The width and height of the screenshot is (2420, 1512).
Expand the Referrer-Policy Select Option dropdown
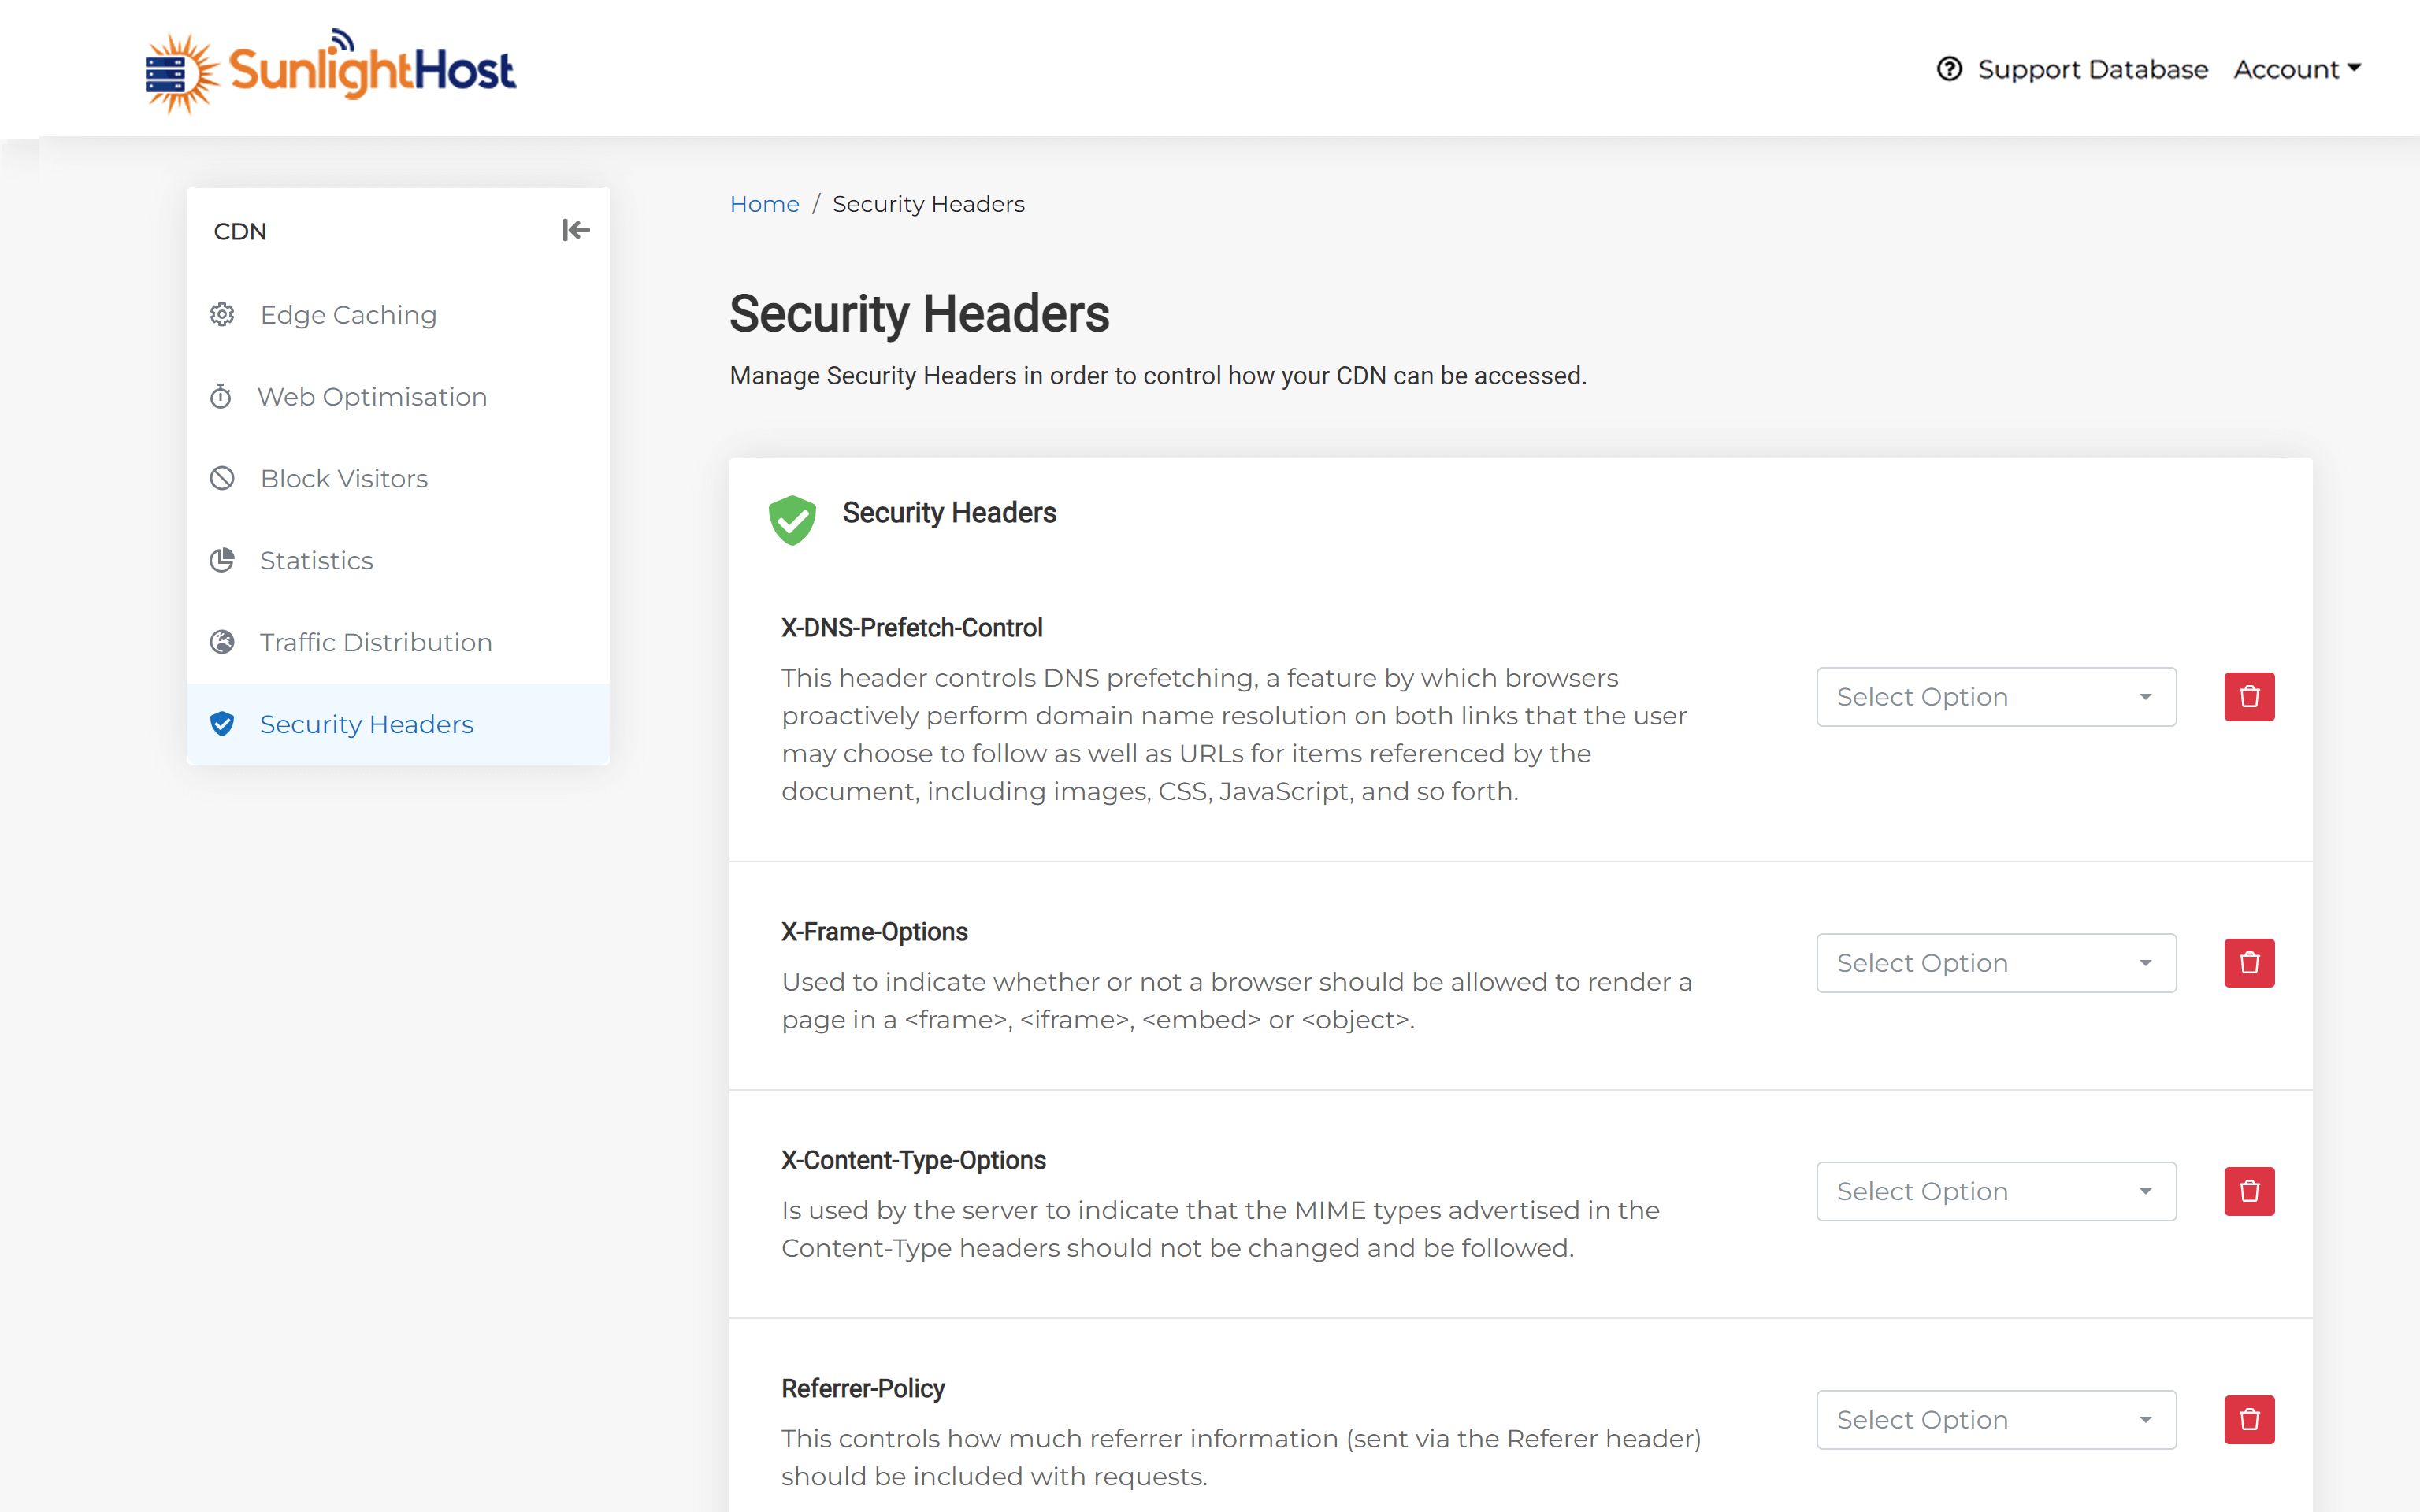click(1996, 1419)
